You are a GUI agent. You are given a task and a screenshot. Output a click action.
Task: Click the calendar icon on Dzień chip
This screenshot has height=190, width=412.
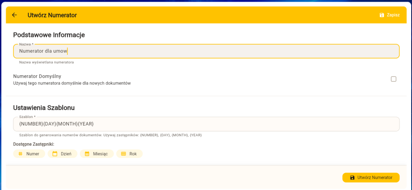coord(55,154)
